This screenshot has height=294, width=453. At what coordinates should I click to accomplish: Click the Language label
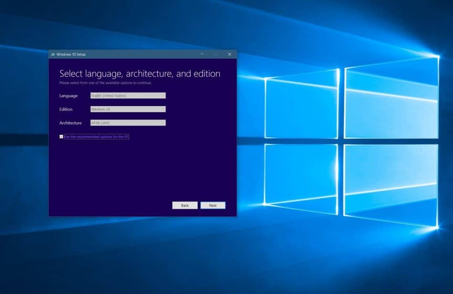point(69,96)
